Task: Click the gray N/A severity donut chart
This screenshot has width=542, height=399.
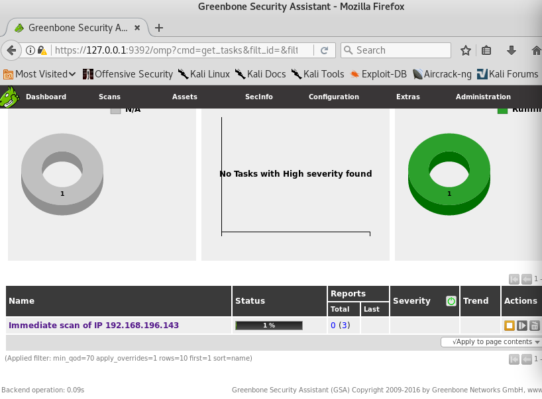Action: [x=62, y=174]
